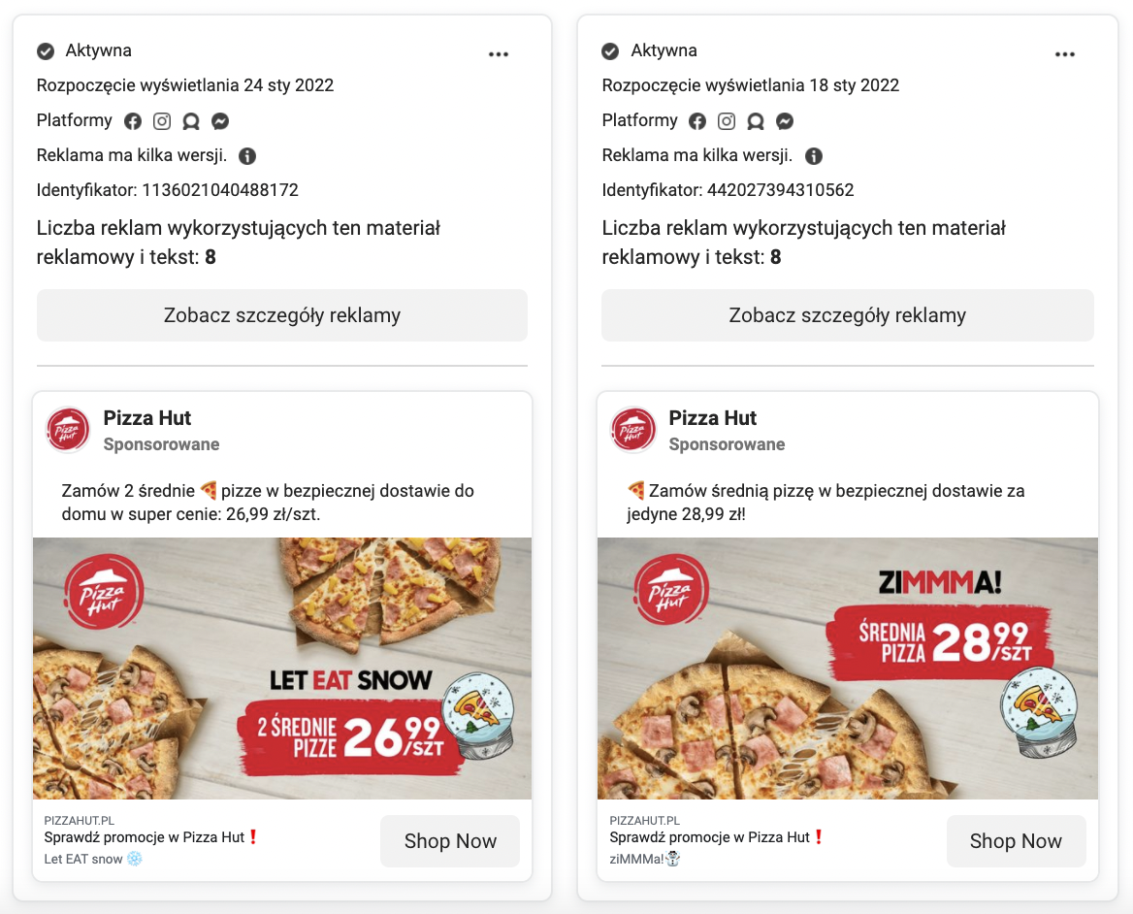Click Shop Now on the ziMMMa ad
Image resolution: width=1133 pixels, height=914 pixels.
[x=1016, y=841]
